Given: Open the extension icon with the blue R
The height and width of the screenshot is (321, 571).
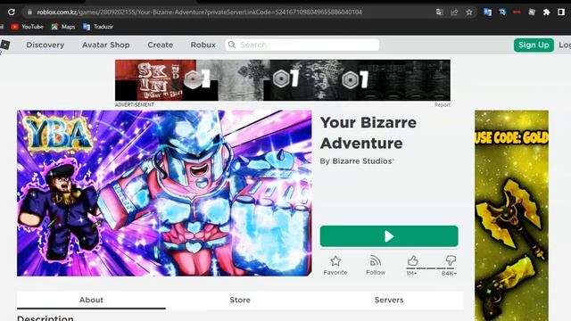Looking at the screenshot, I should tap(502, 12).
